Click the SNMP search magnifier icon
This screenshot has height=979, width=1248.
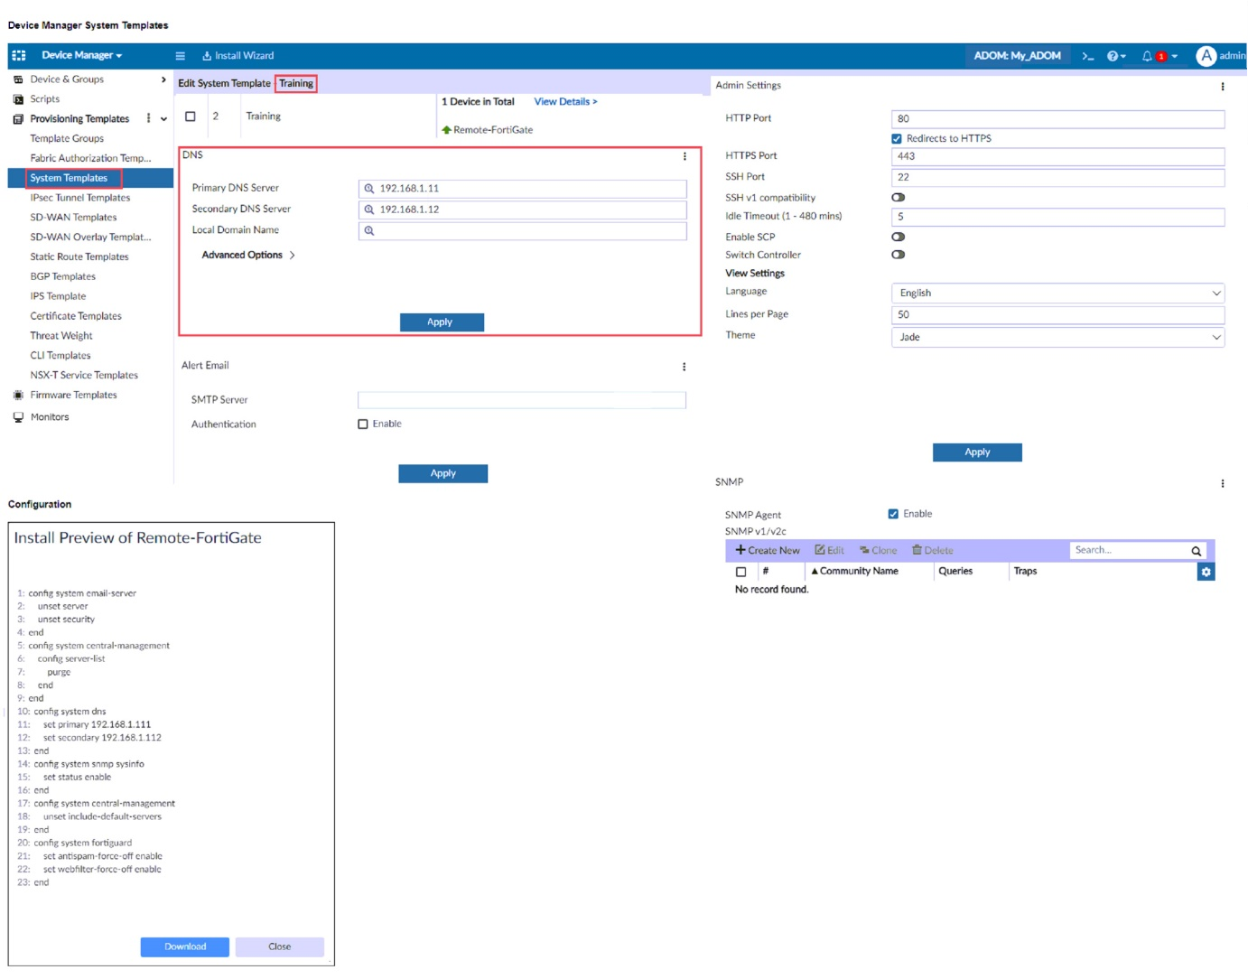[x=1196, y=551]
